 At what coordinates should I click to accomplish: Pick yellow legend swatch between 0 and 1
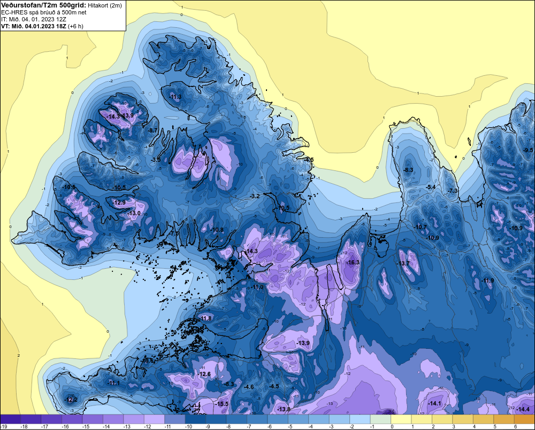point(401,419)
